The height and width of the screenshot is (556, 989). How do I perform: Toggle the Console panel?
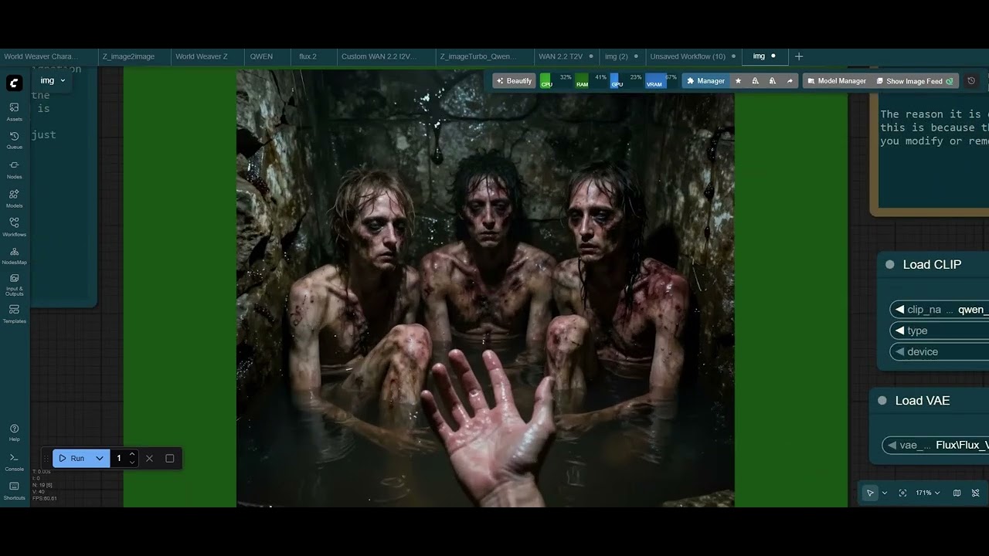click(x=14, y=462)
